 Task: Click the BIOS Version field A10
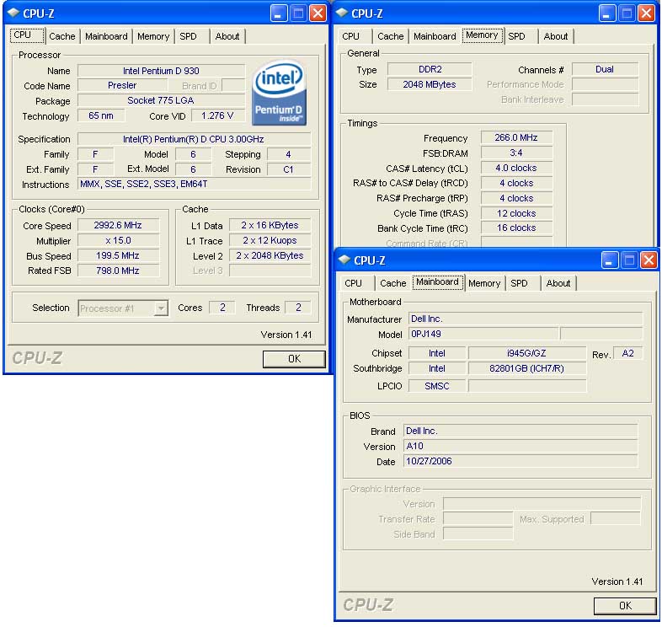(521, 446)
